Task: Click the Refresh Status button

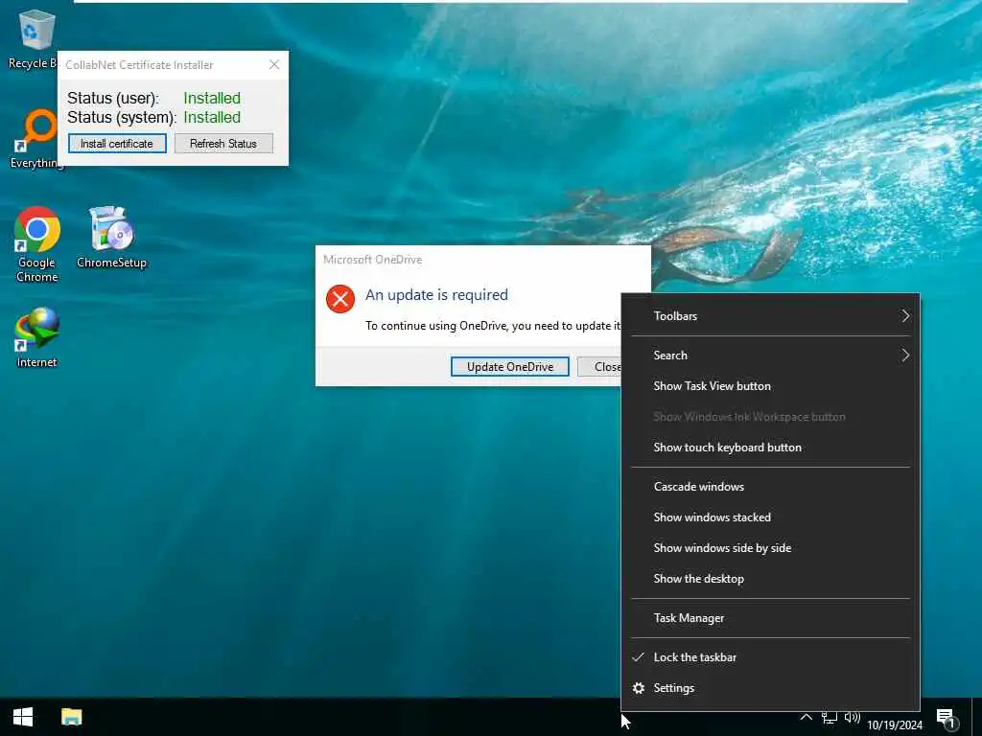Action: pos(223,144)
